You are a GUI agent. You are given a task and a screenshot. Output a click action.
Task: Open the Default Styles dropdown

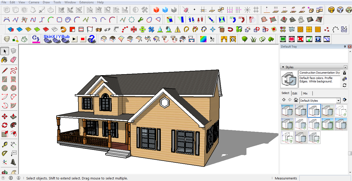point(338,101)
